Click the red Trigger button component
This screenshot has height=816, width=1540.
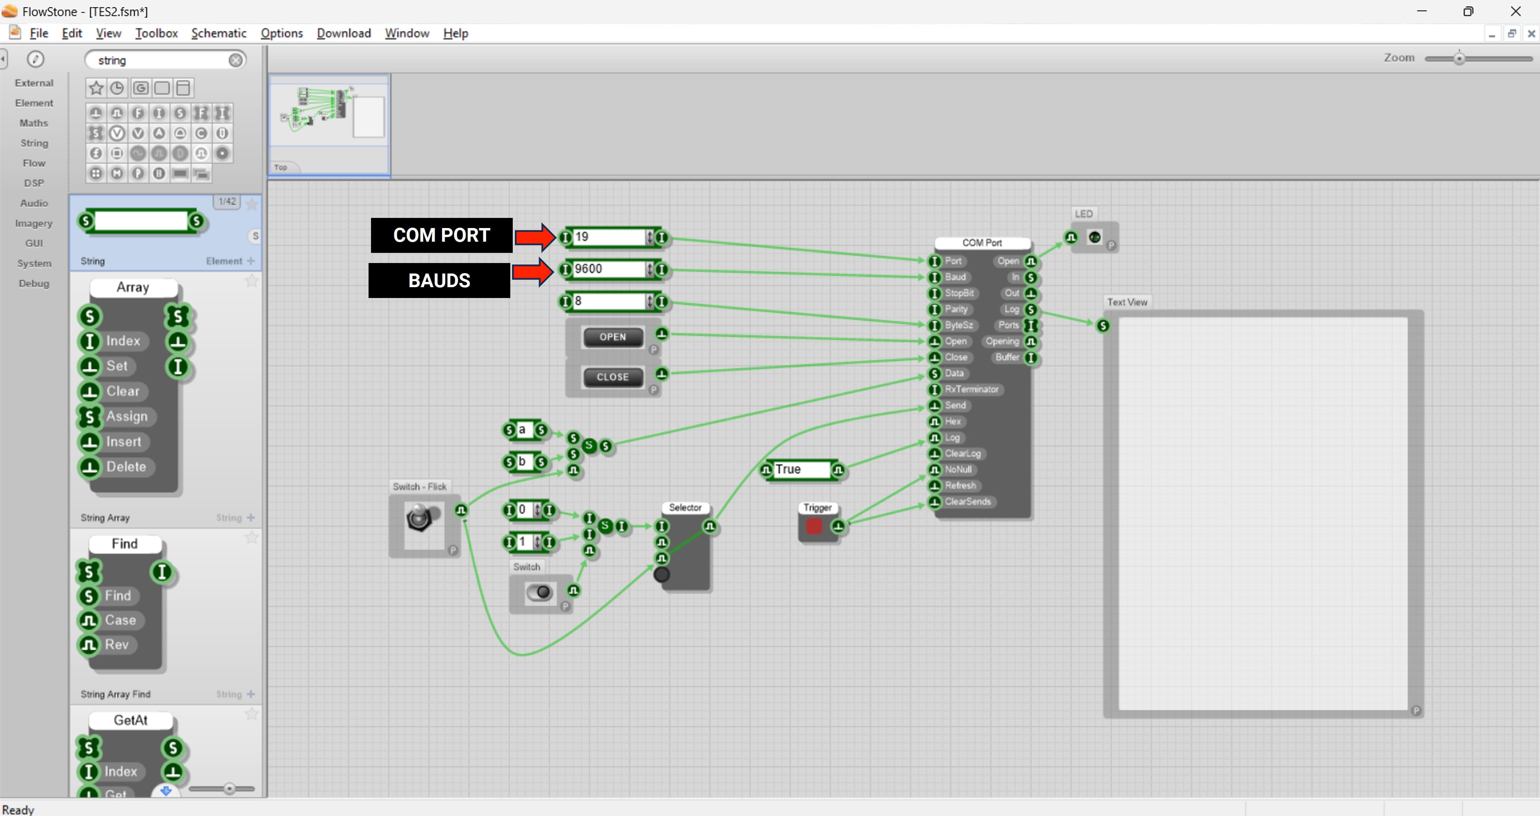click(x=814, y=526)
